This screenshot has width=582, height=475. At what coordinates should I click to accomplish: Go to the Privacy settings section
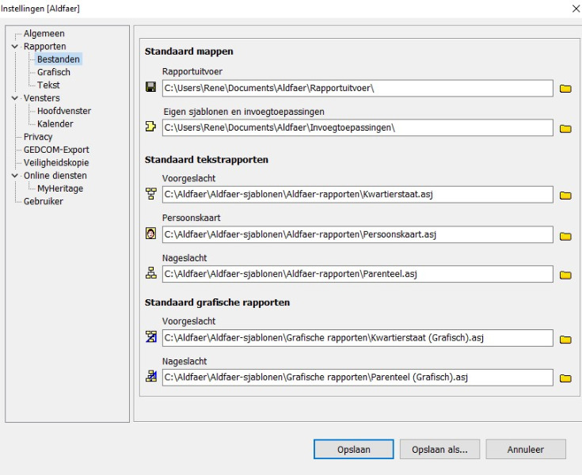click(38, 137)
